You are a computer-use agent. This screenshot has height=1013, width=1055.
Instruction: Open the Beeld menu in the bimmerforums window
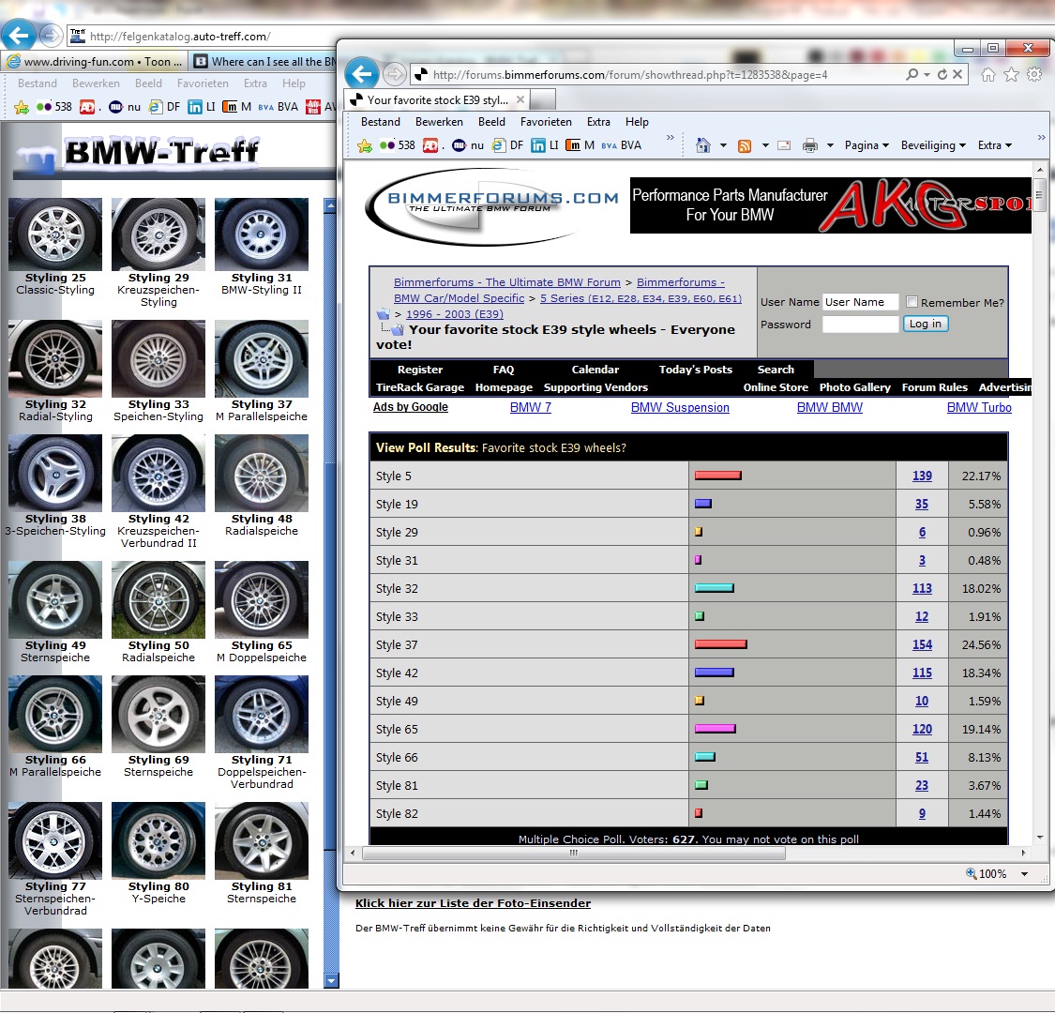(491, 122)
